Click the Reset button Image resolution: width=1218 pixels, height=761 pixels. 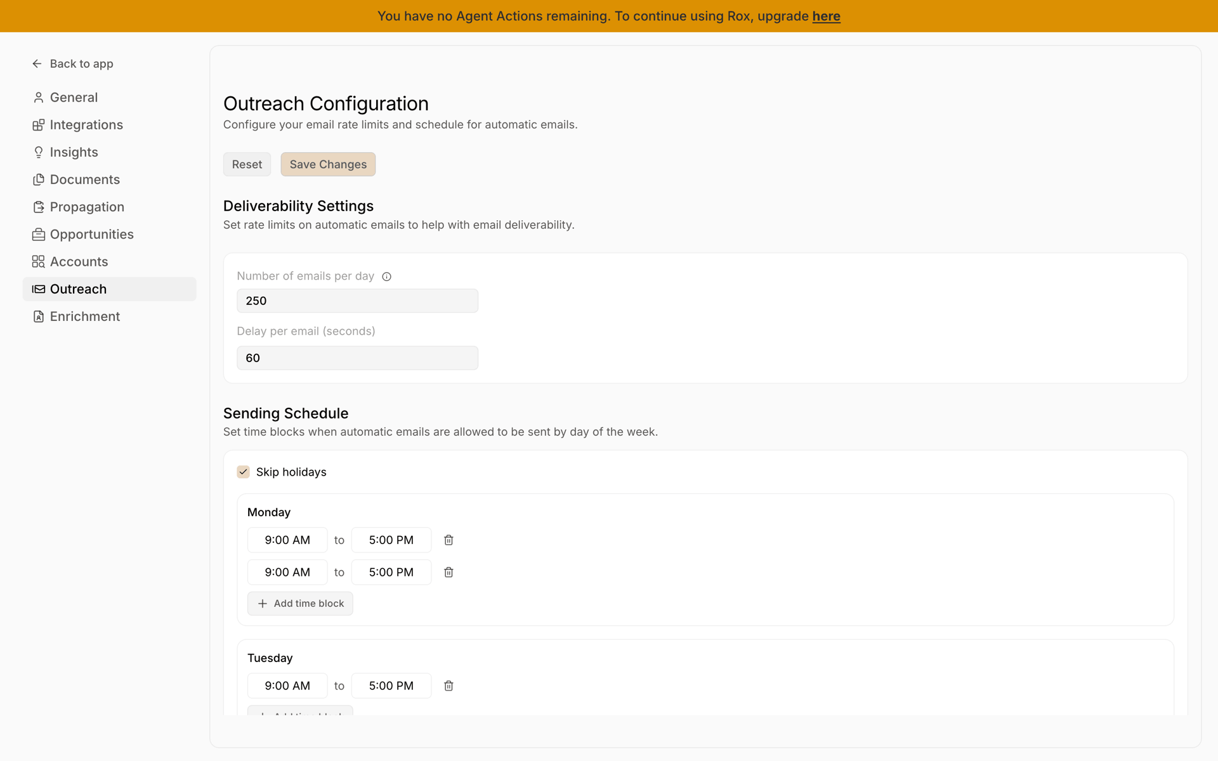point(247,164)
